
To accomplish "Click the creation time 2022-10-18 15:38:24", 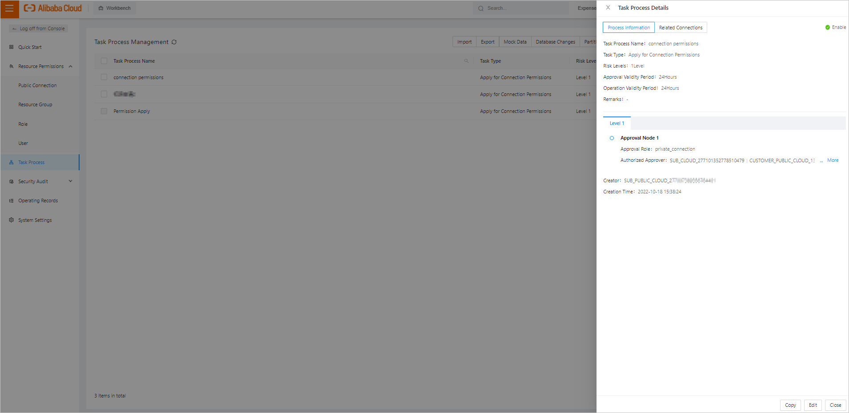I will (x=659, y=192).
